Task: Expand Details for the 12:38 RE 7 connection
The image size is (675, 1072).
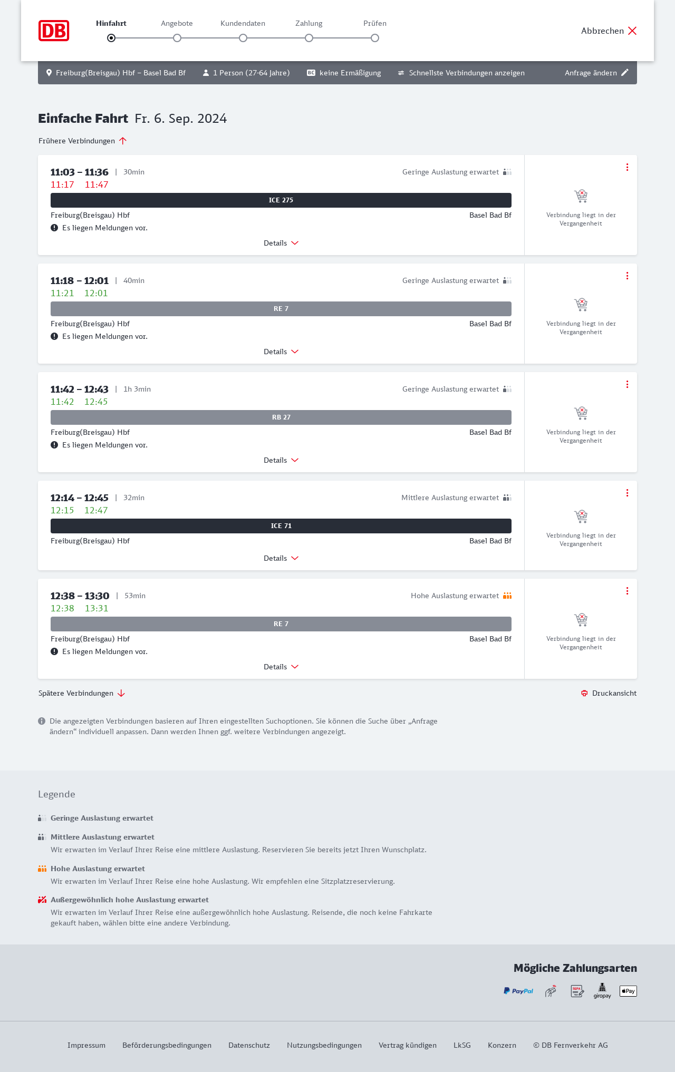Action: pos(281,667)
